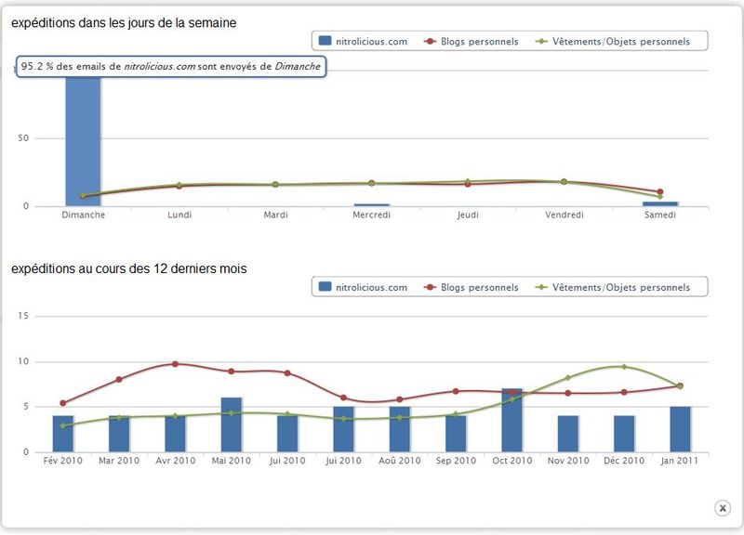Click the Vendredi axis label

pos(565,215)
